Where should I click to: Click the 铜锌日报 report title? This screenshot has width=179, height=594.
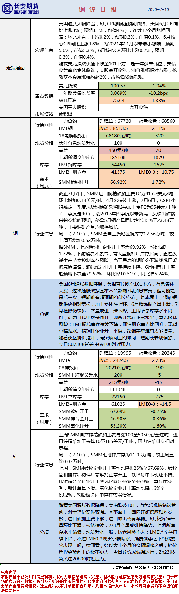click(x=98, y=10)
